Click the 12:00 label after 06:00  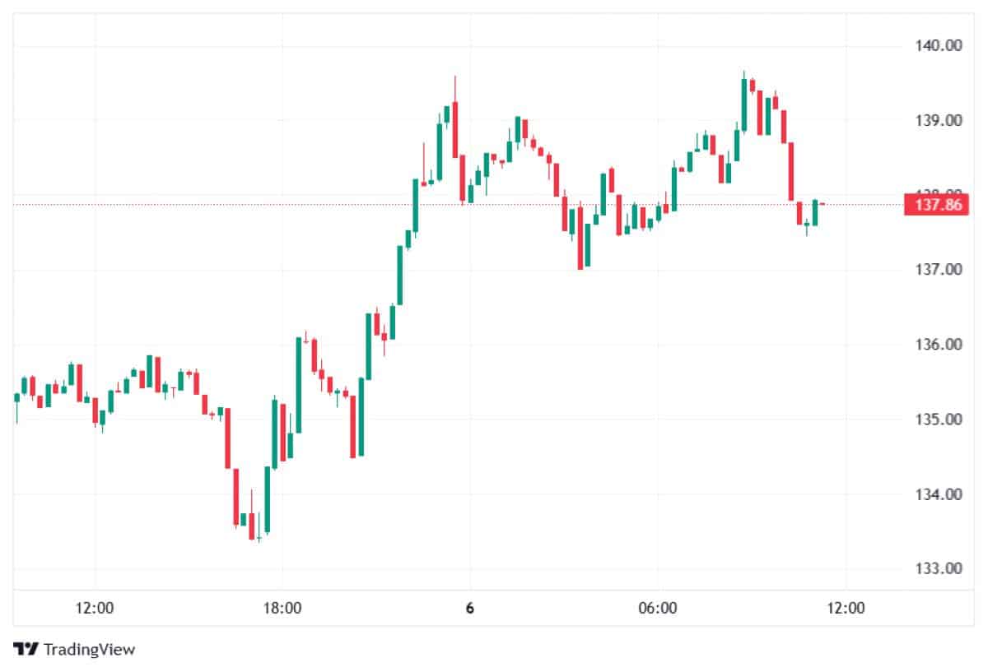pos(846,609)
